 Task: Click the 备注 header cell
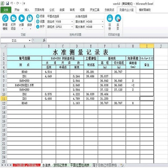click(x=147, y=65)
